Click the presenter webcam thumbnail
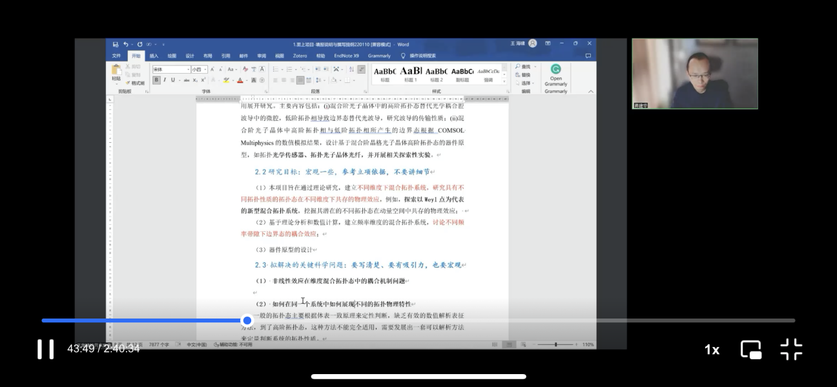Screen dimensions: 837x387 tap(694, 74)
